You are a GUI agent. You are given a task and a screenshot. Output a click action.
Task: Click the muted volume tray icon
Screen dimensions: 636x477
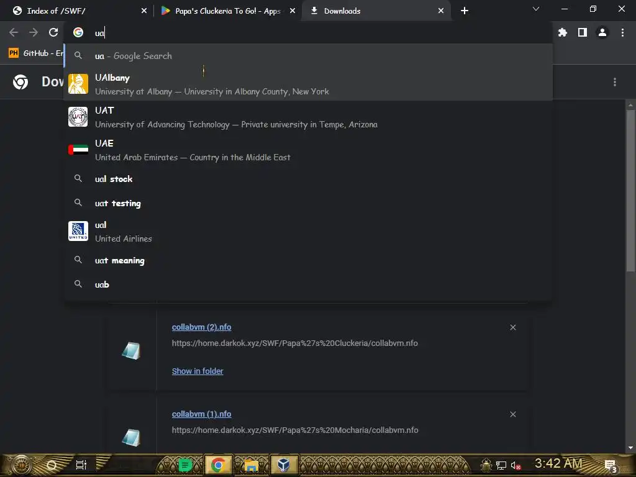click(516, 466)
